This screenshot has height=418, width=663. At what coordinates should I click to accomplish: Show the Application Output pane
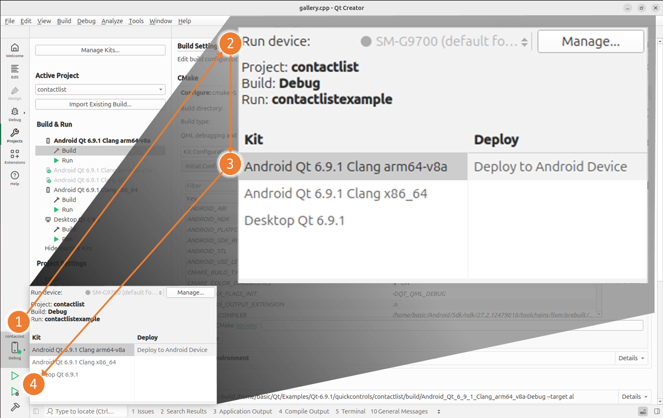(242, 411)
